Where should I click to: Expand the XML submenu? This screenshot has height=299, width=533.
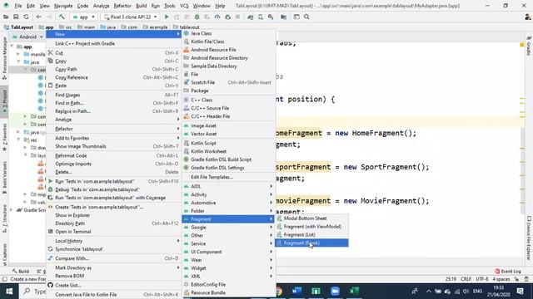pyautogui.click(x=229, y=276)
